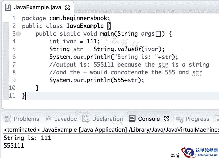
Task: Select the JavaExample.java editor tab
Action: point(37,7)
